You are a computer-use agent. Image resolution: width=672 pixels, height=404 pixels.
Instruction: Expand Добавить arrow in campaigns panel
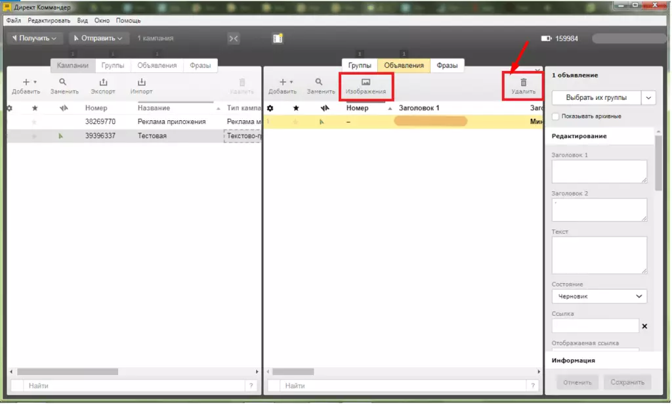(x=35, y=82)
